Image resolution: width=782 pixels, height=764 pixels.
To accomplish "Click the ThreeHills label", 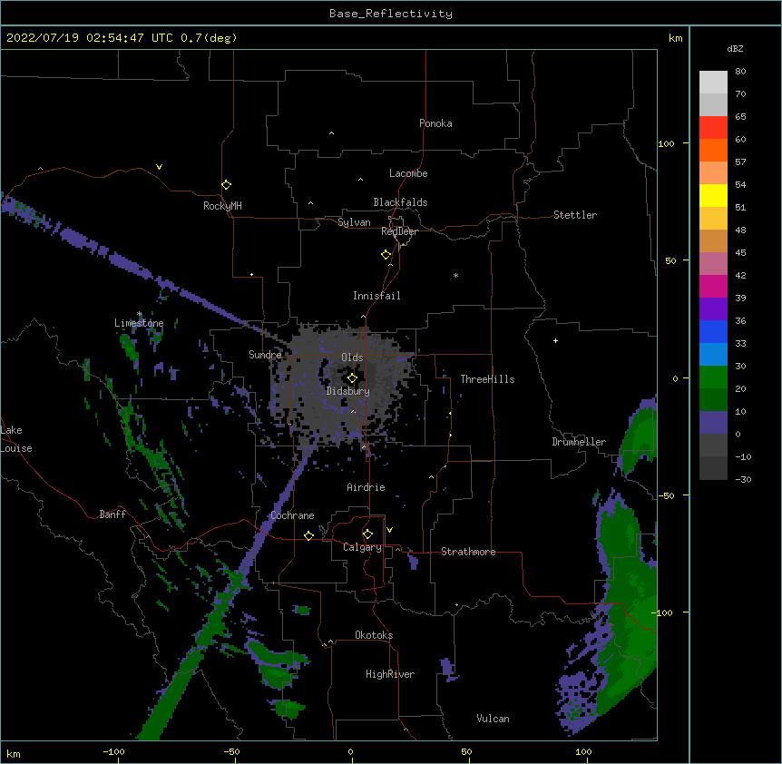I will (487, 379).
